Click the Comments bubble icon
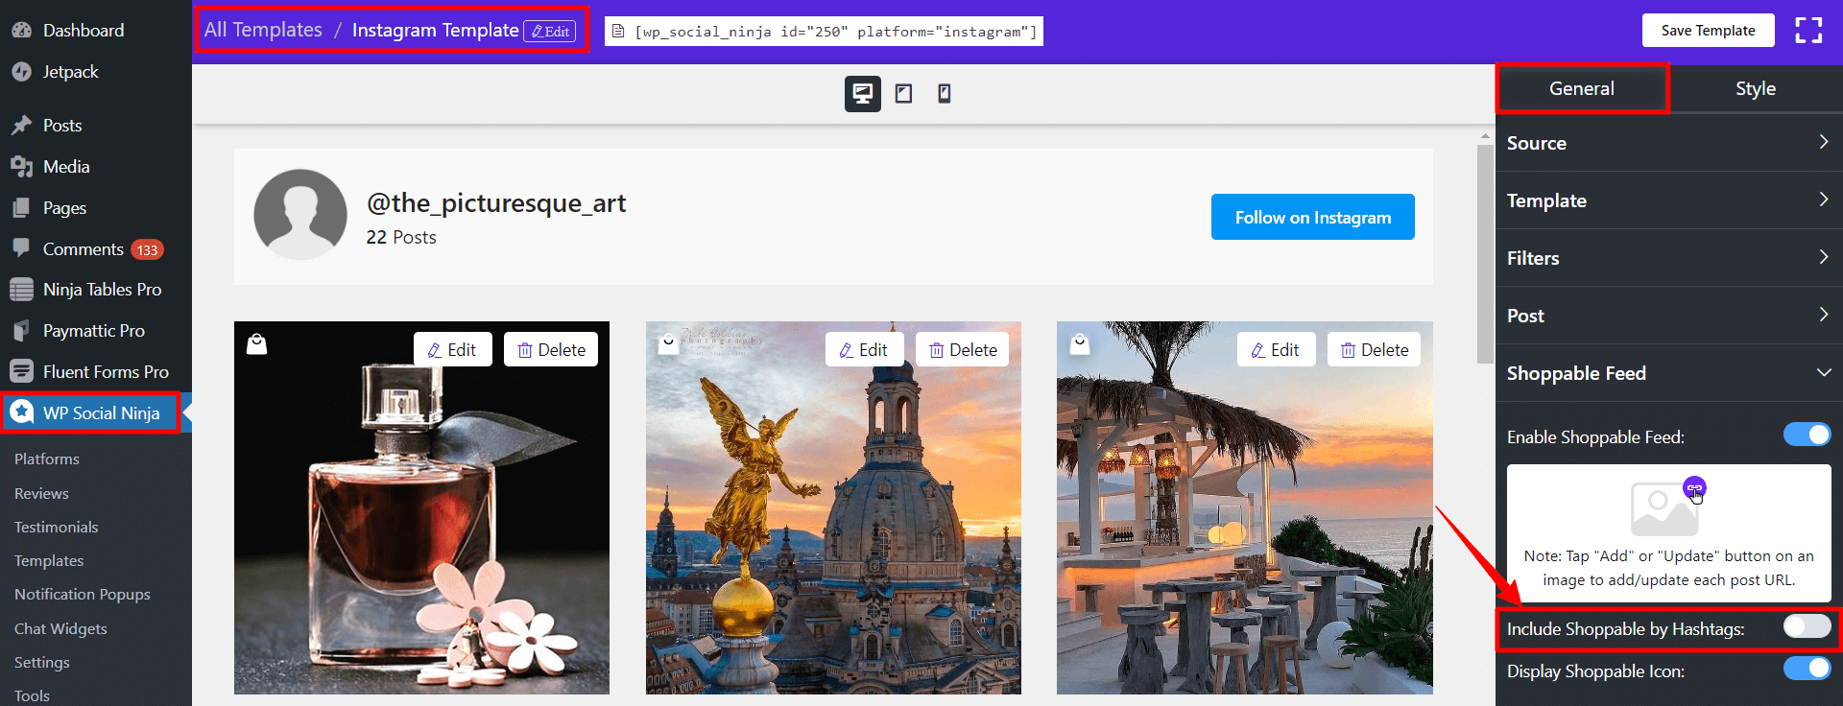The height and width of the screenshot is (706, 1843). (x=21, y=247)
